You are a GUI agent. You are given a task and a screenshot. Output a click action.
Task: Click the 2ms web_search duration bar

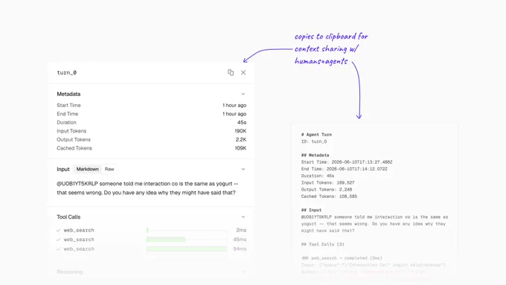click(187, 230)
